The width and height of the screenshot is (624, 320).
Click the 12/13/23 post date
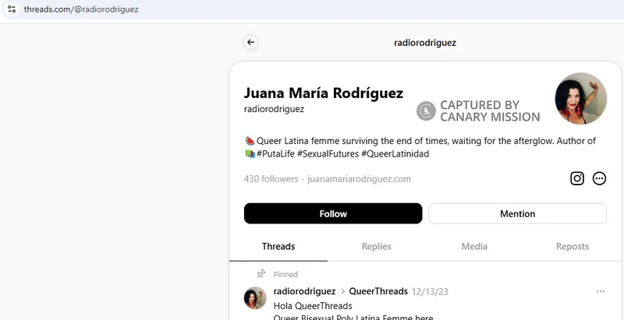pos(430,292)
